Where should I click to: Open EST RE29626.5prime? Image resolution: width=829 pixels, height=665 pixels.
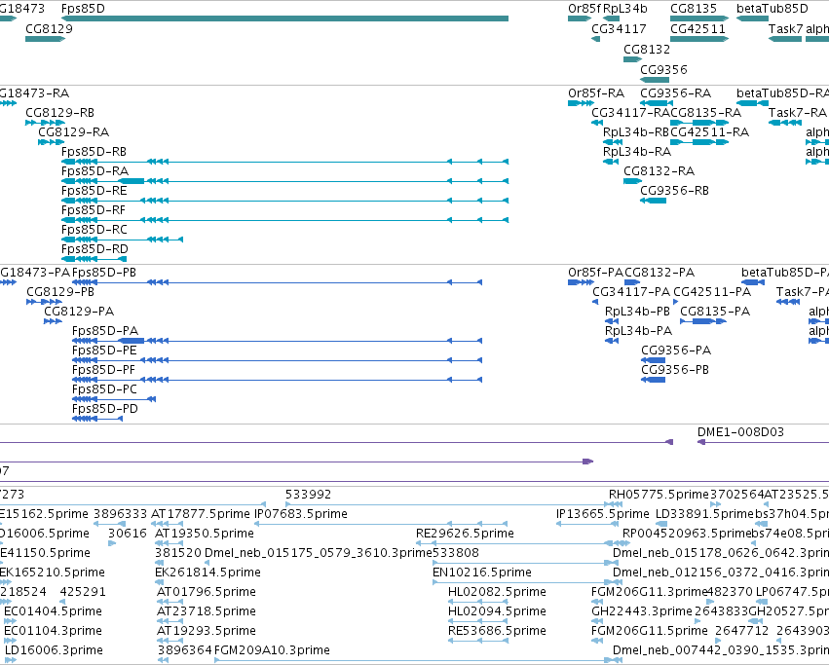(x=465, y=535)
